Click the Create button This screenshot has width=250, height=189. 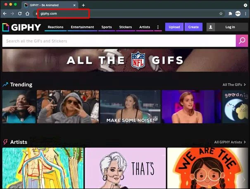193,27
